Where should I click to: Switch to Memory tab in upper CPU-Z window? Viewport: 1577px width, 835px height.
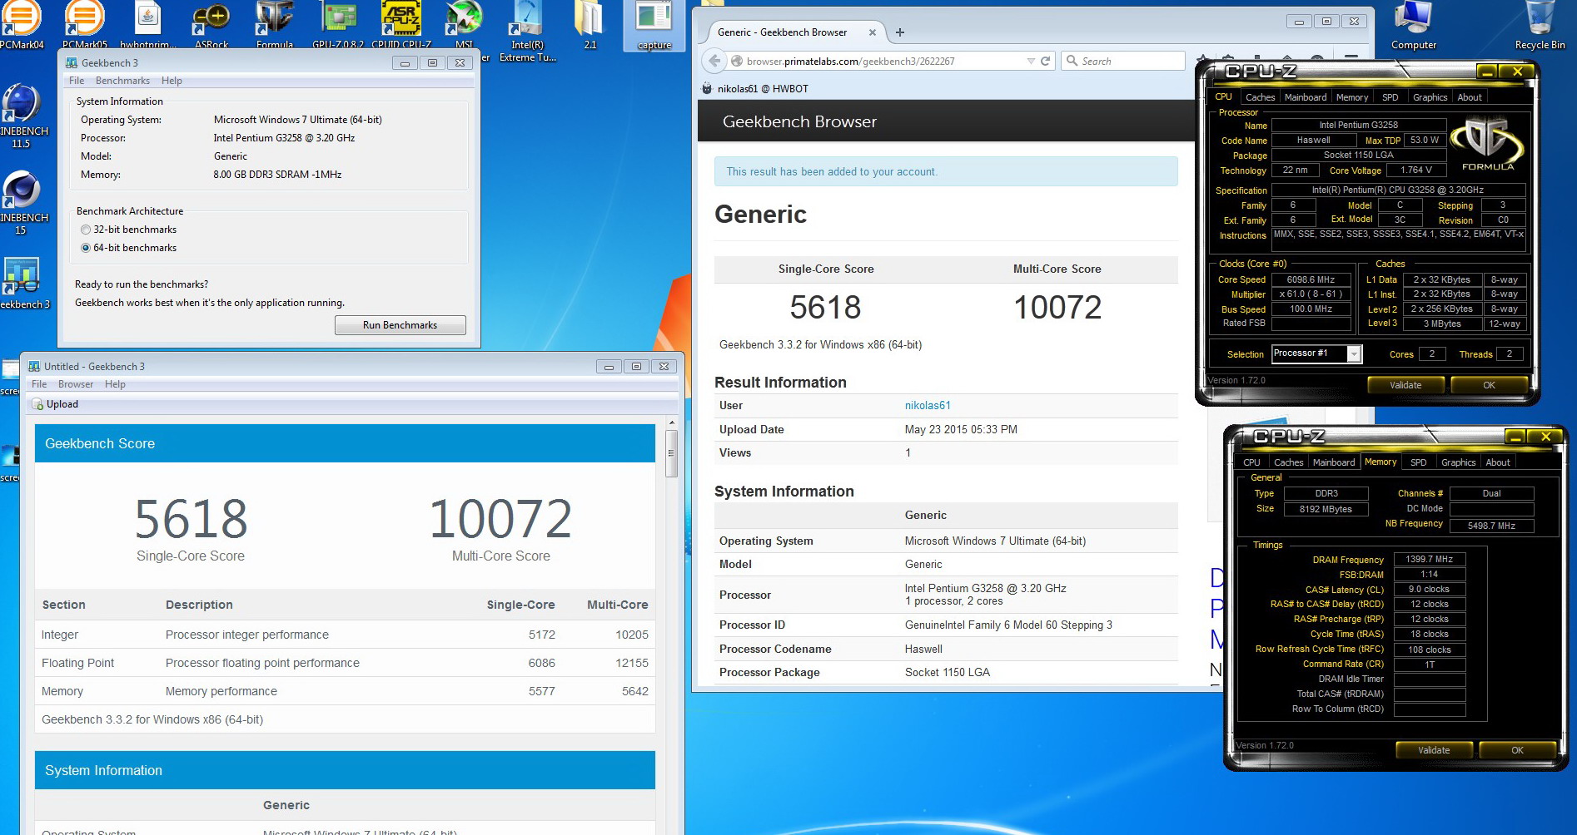coord(1352,97)
